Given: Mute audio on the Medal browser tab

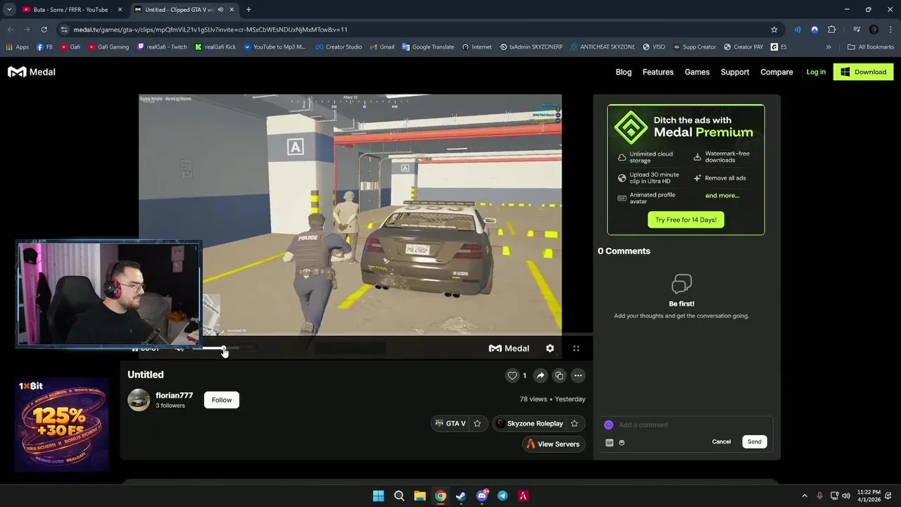Looking at the screenshot, I should coord(220,10).
